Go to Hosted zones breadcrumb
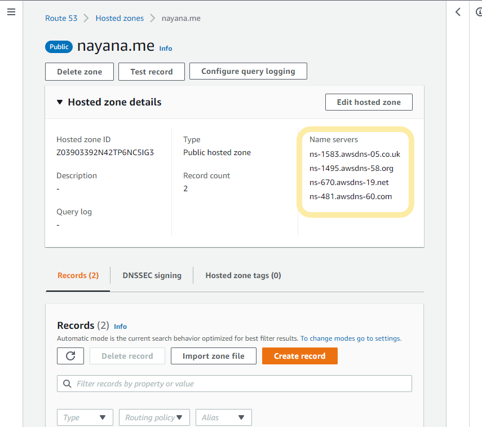This screenshot has height=427, width=482. pyautogui.click(x=120, y=18)
